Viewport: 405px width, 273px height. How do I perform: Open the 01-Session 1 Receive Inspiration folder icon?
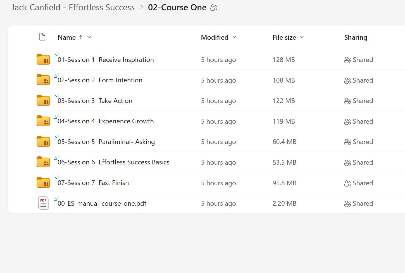[43, 59]
